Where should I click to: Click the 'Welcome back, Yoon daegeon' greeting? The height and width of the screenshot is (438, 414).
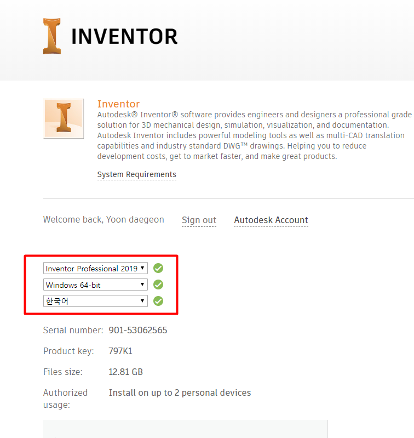pyautogui.click(x=104, y=220)
